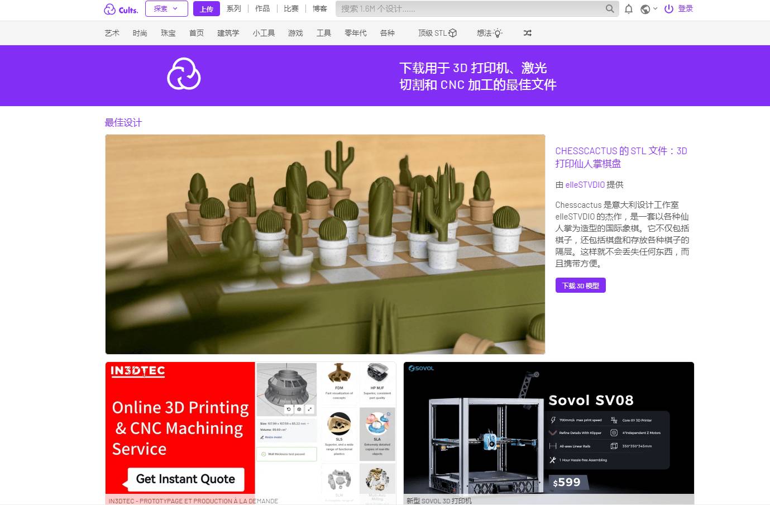This screenshot has height=505, width=770.
Task: Click the search magnifier icon
Action: click(609, 9)
